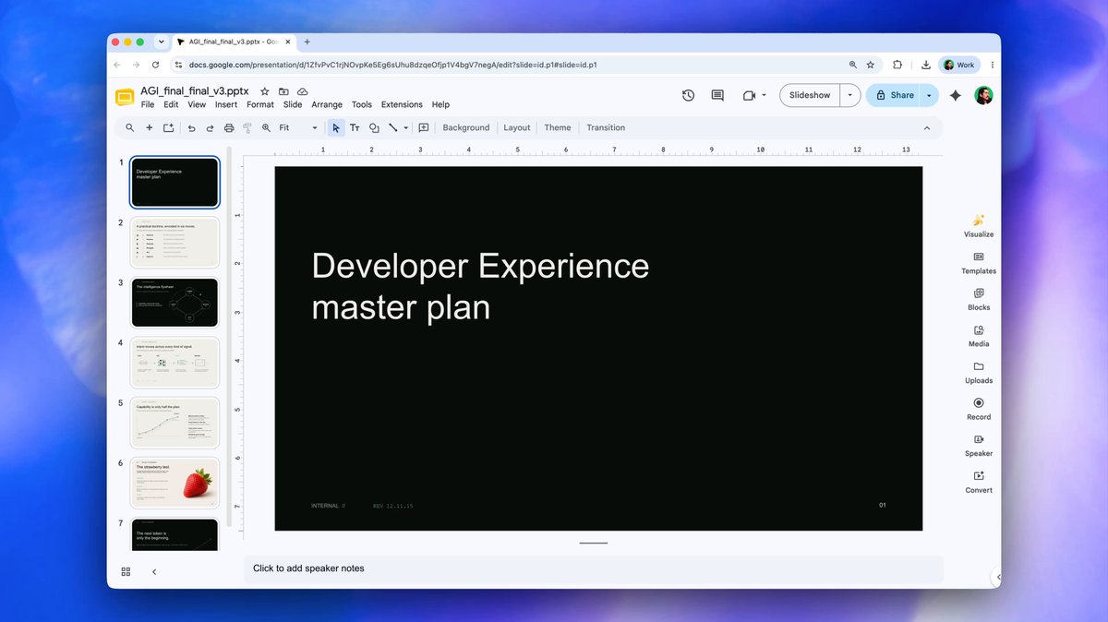Image resolution: width=1108 pixels, height=622 pixels.
Task: Click the Gemini sparkle icon
Action: click(x=956, y=95)
